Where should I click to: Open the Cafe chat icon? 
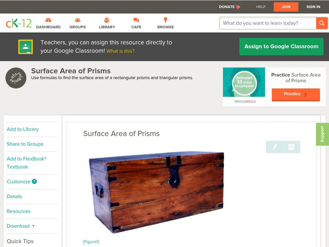[136, 20]
